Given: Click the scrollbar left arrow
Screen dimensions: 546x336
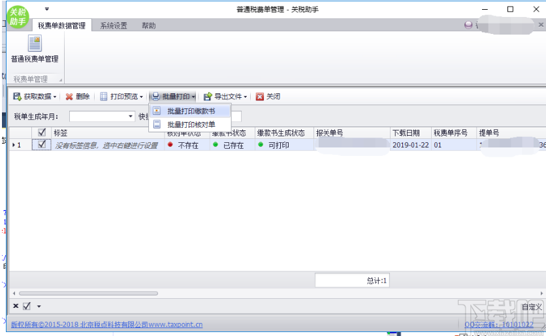Looking at the screenshot, I should (14, 293).
